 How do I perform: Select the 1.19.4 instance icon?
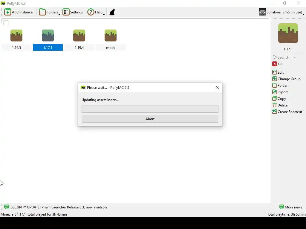pos(79,35)
